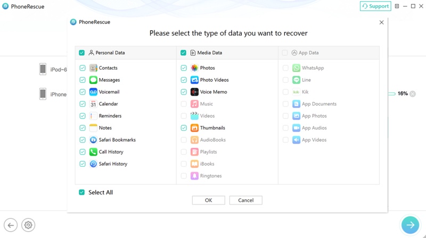Check the Videos checkbox
Image resolution: width=426 pixels, height=238 pixels.
(184, 116)
